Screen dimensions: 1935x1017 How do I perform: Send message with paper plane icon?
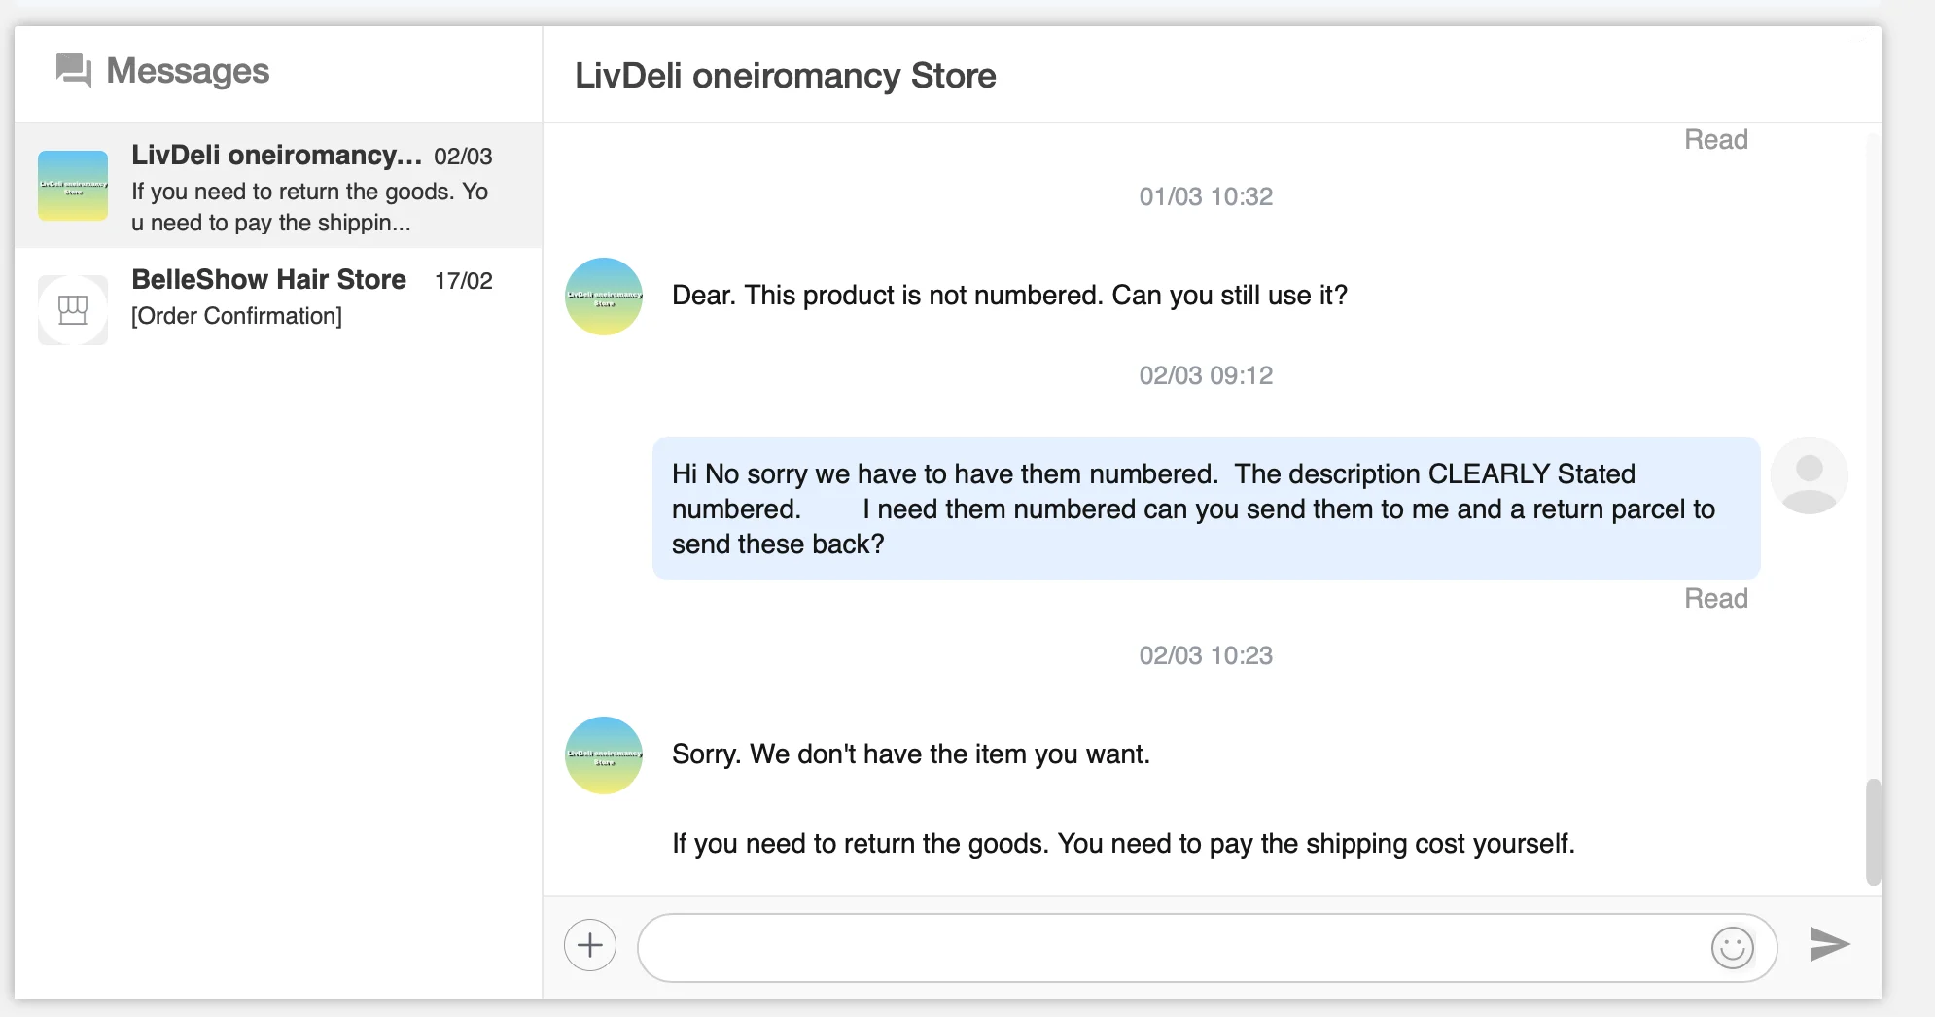(x=1829, y=944)
